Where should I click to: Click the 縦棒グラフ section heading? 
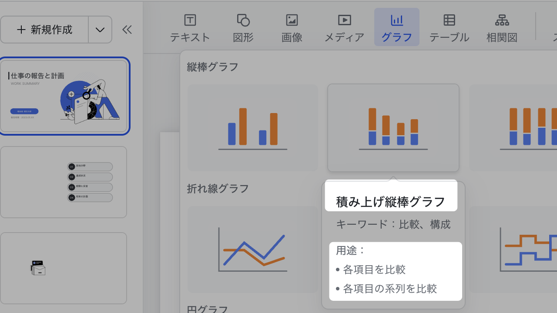click(212, 67)
